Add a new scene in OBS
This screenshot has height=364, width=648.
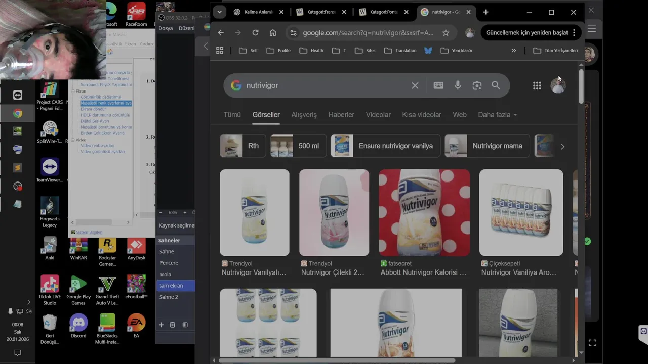[x=161, y=325]
